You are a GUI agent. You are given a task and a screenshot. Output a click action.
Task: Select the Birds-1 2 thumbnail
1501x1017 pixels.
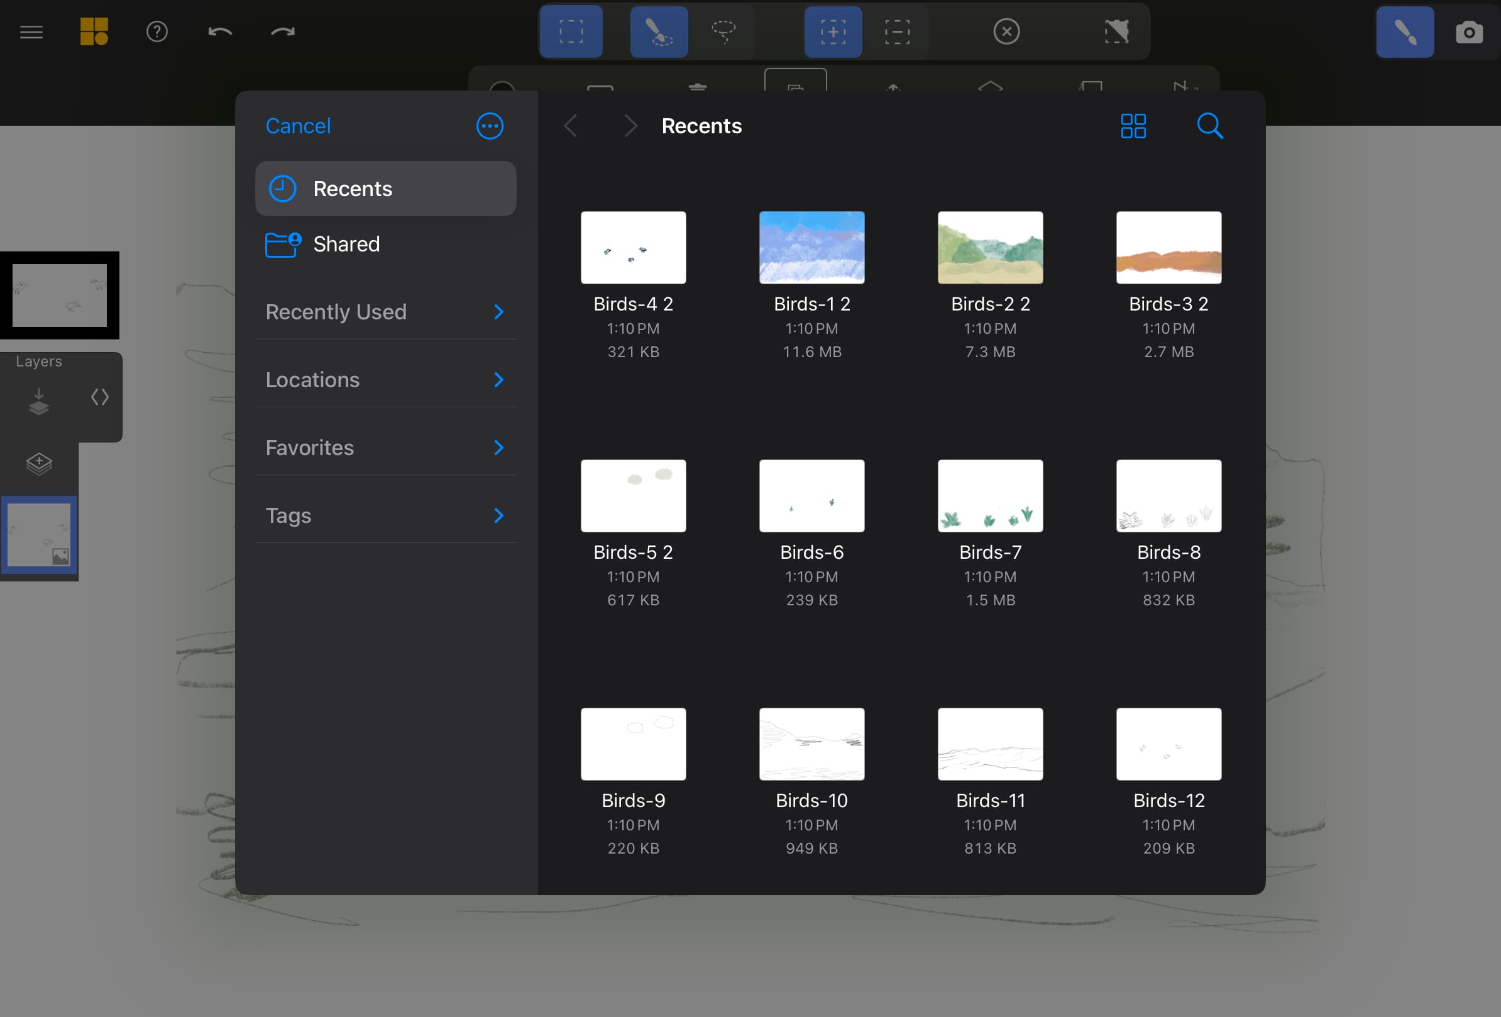click(x=811, y=248)
